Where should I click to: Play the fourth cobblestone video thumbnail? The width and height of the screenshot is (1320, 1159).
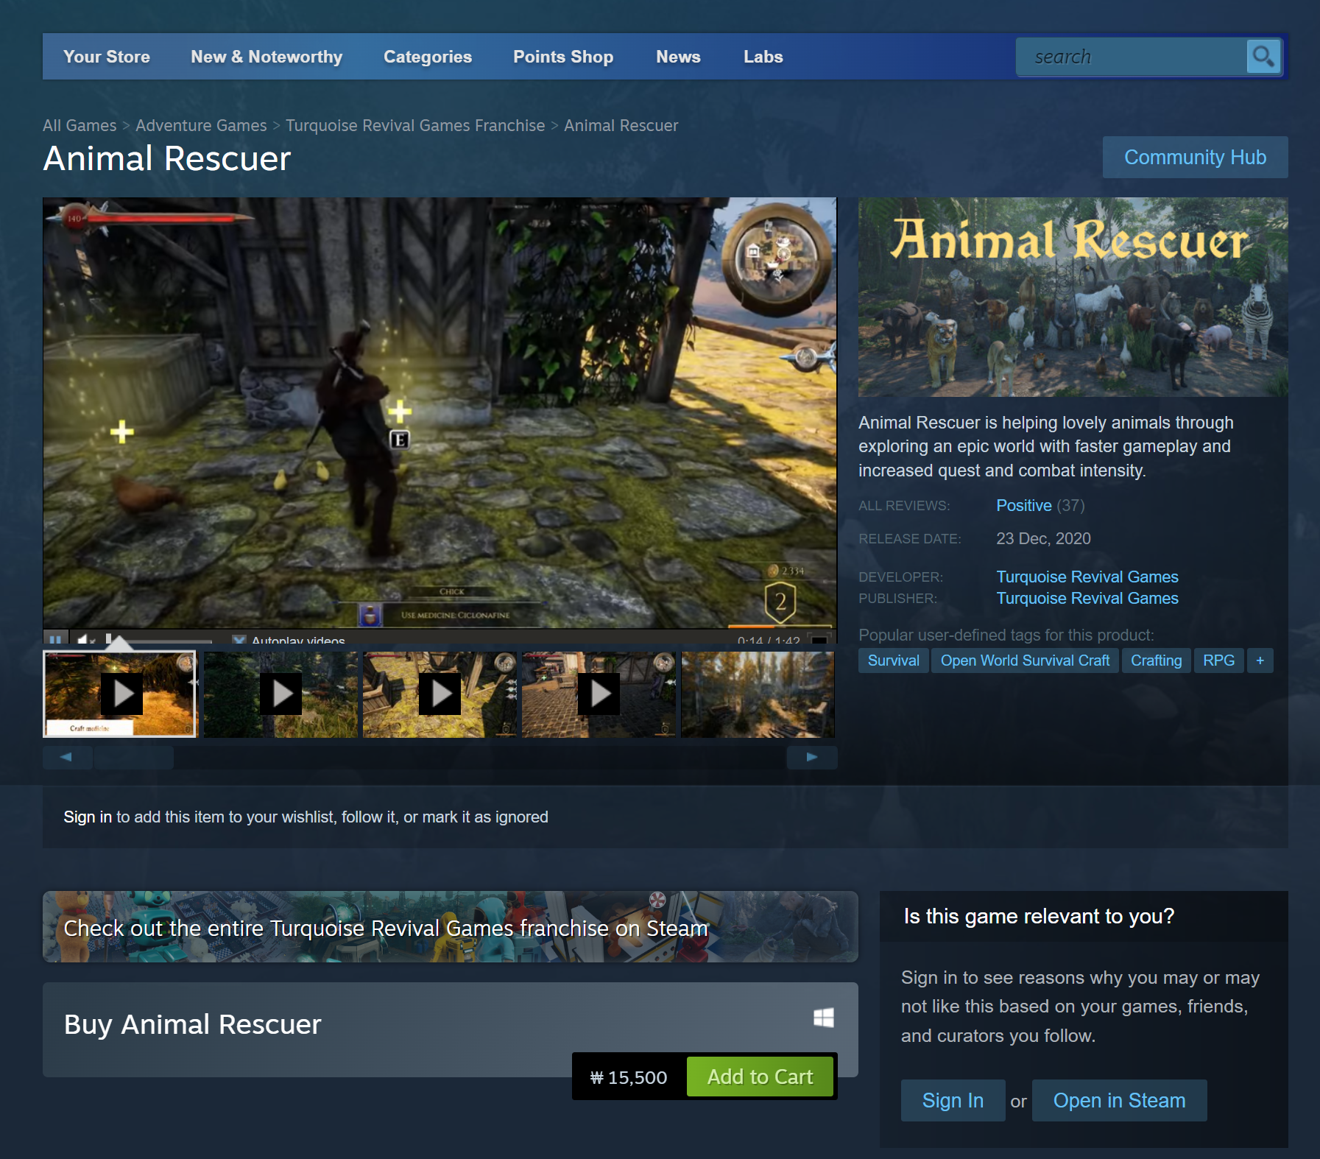[x=599, y=694]
